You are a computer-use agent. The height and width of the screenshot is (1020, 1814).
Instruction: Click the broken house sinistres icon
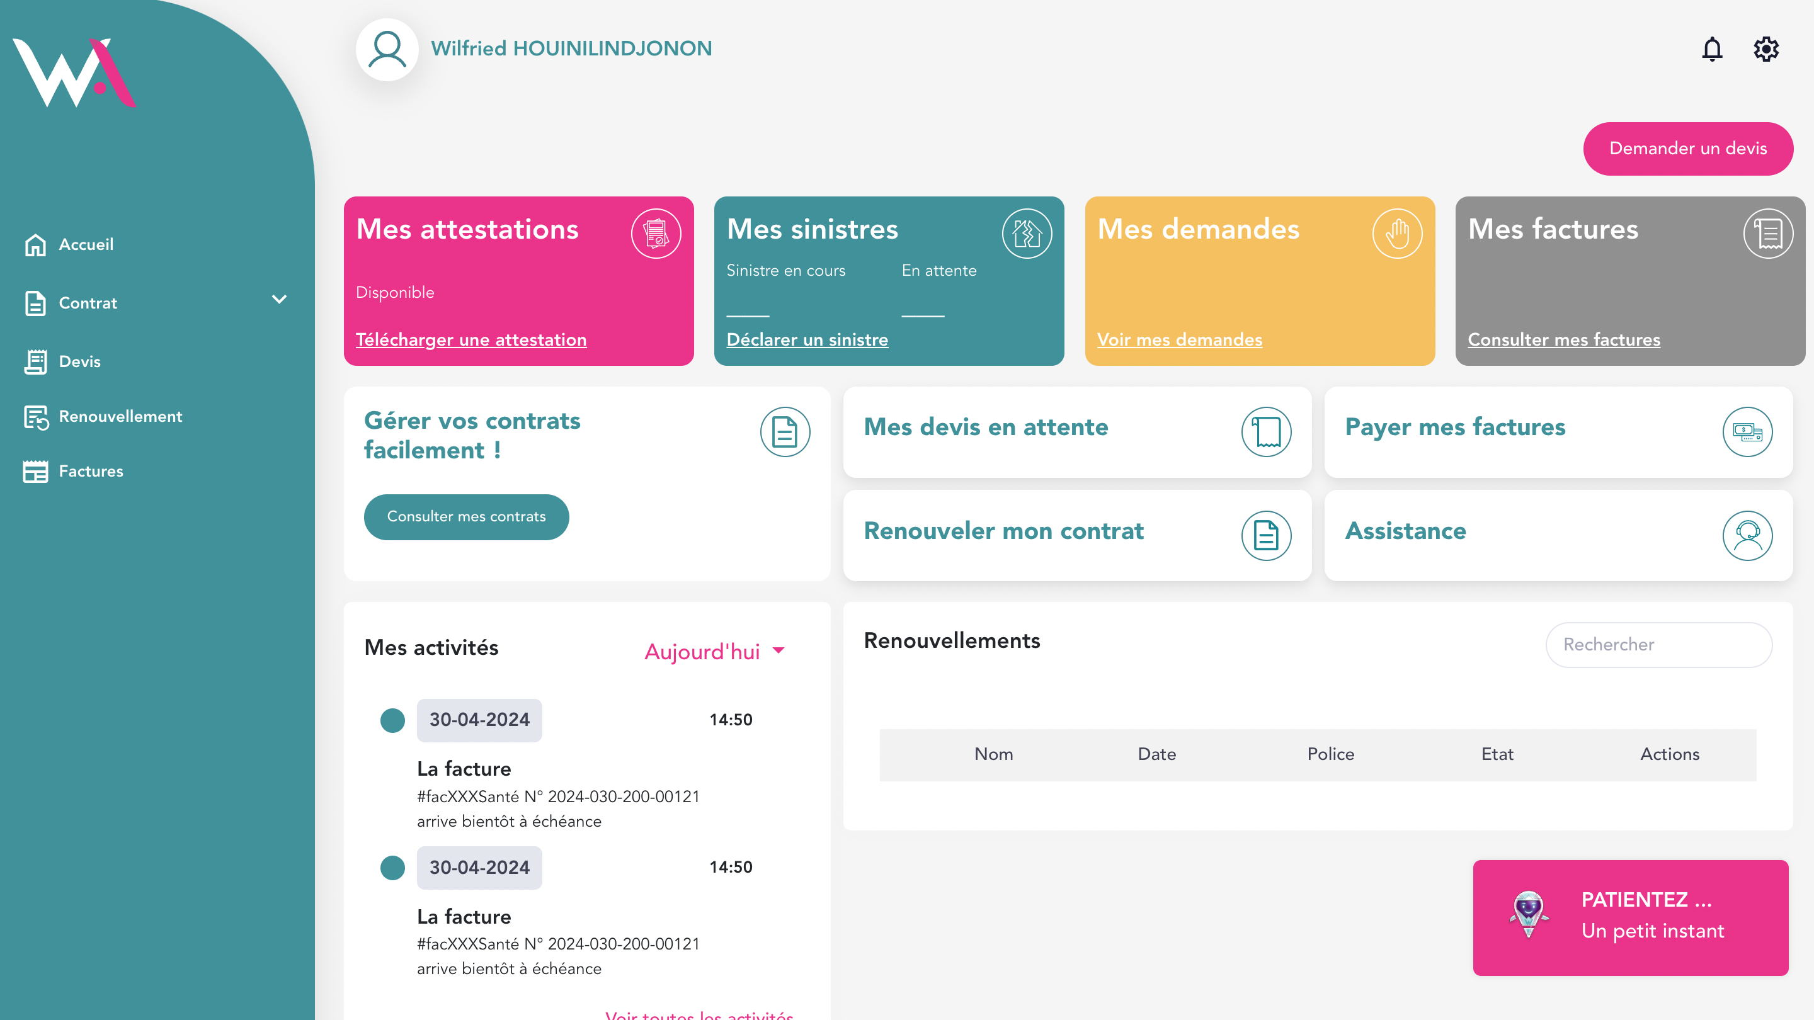[x=1026, y=234]
